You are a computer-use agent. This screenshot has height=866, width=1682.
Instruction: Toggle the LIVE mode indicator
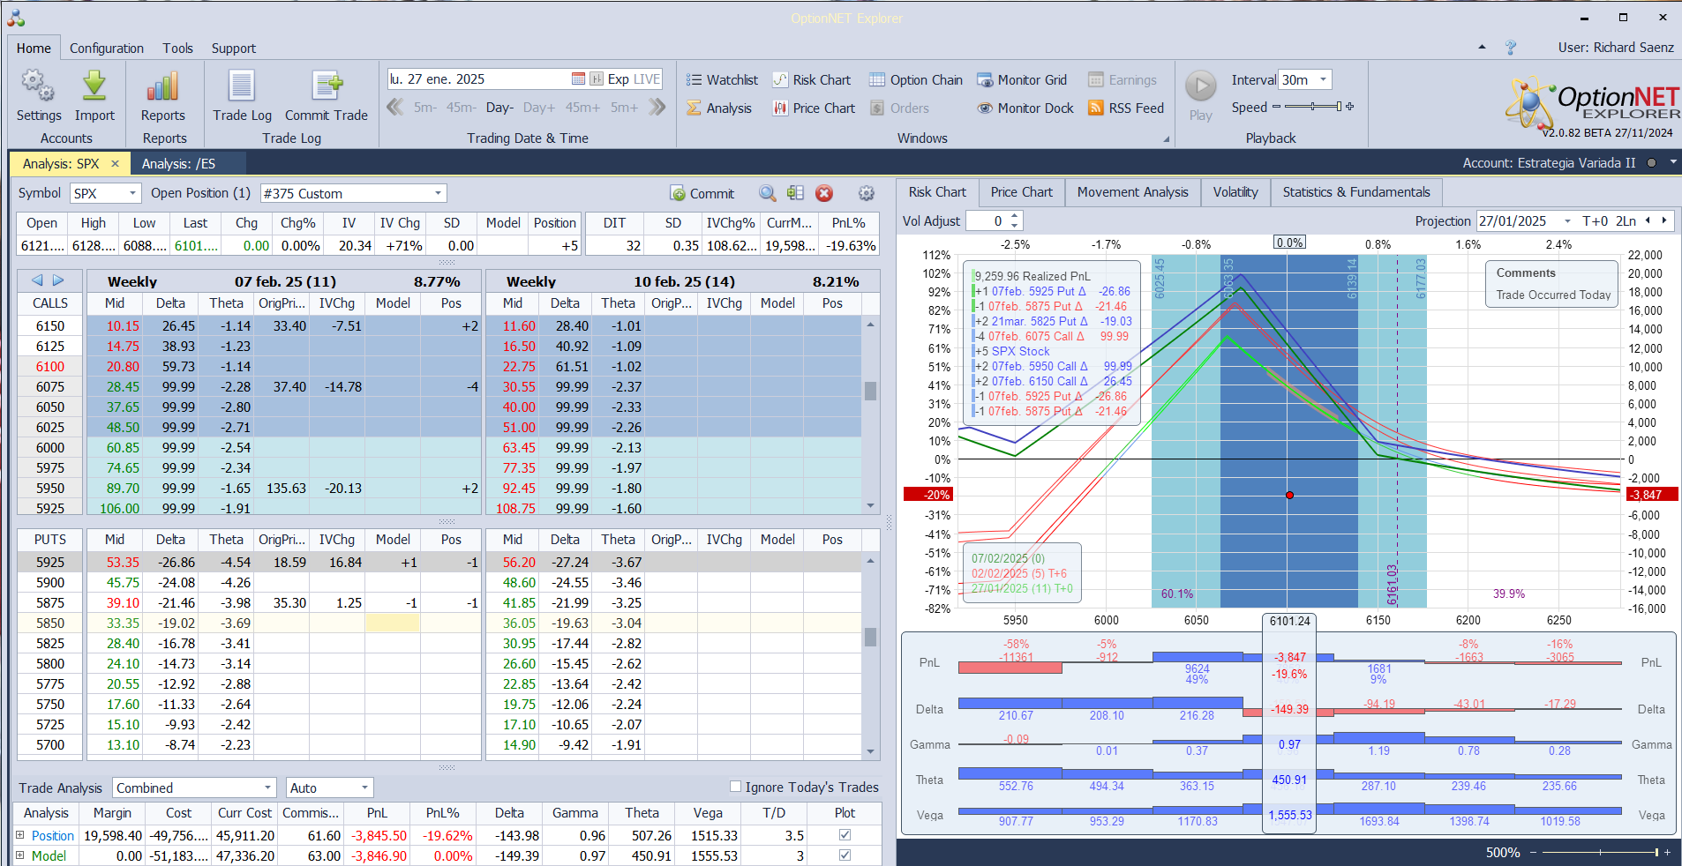[x=646, y=79]
